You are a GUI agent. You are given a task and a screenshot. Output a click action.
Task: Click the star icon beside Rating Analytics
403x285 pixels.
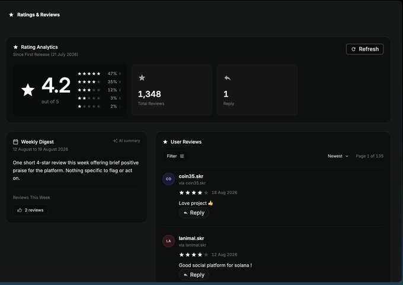(x=15, y=47)
